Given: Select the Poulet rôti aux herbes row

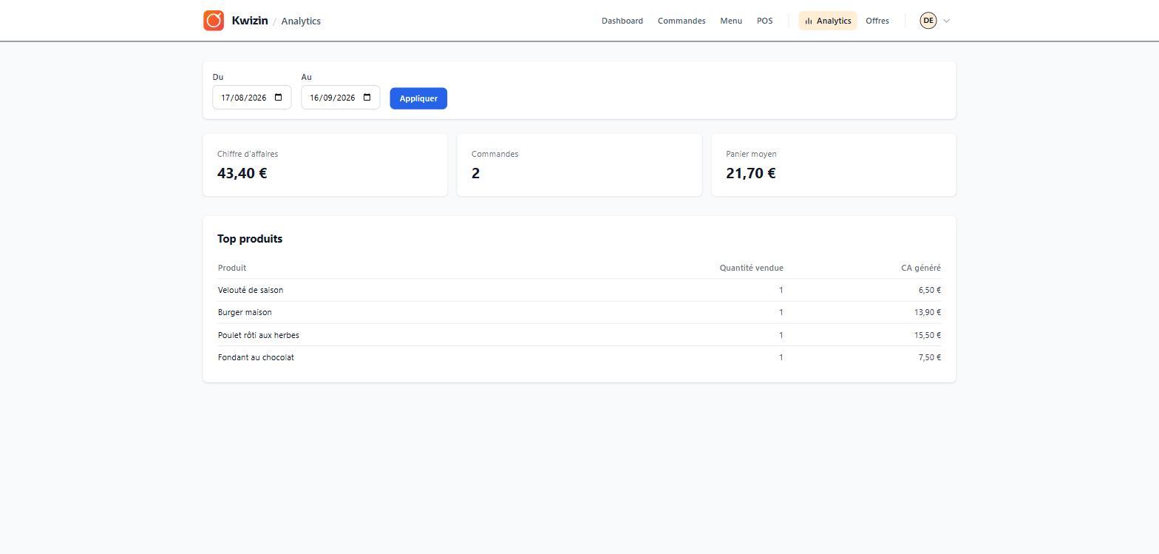Looking at the screenshot, I should coord(579,335).
